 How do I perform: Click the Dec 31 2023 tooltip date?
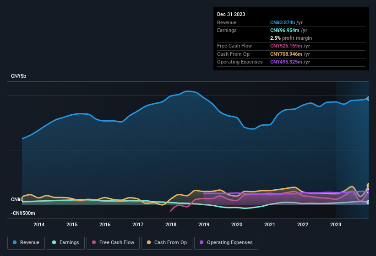coord(231,14)
